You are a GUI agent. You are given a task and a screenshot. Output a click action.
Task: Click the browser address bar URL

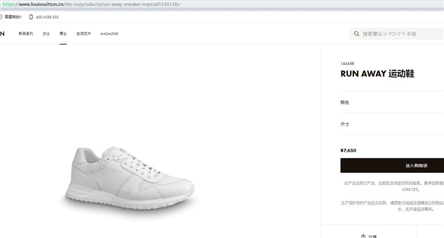[x=91, y=4]
